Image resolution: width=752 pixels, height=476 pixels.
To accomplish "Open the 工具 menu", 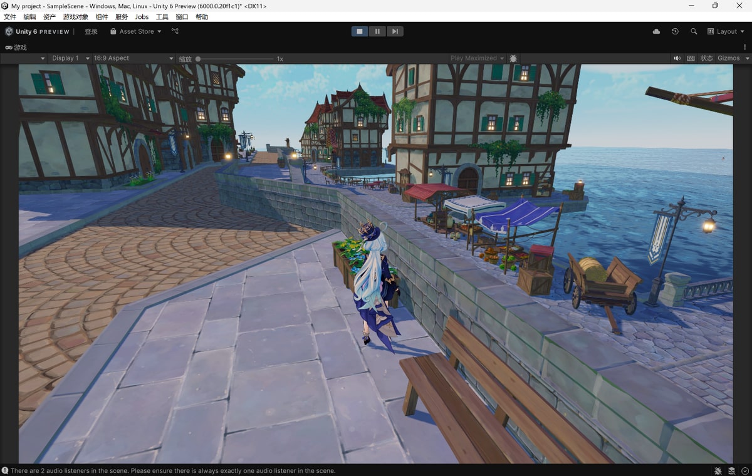I will (162, 17).
